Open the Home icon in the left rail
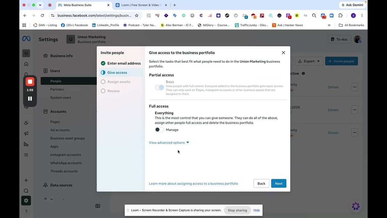Screen dimensions: 387x218 tap(26, 64)
